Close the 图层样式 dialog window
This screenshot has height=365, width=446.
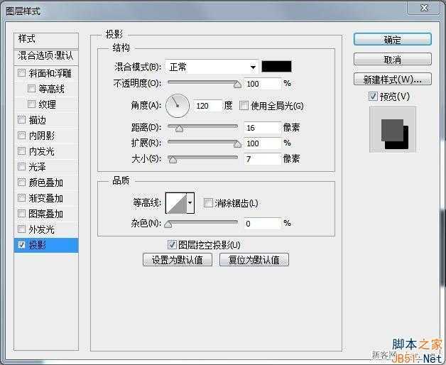point(424,8)
